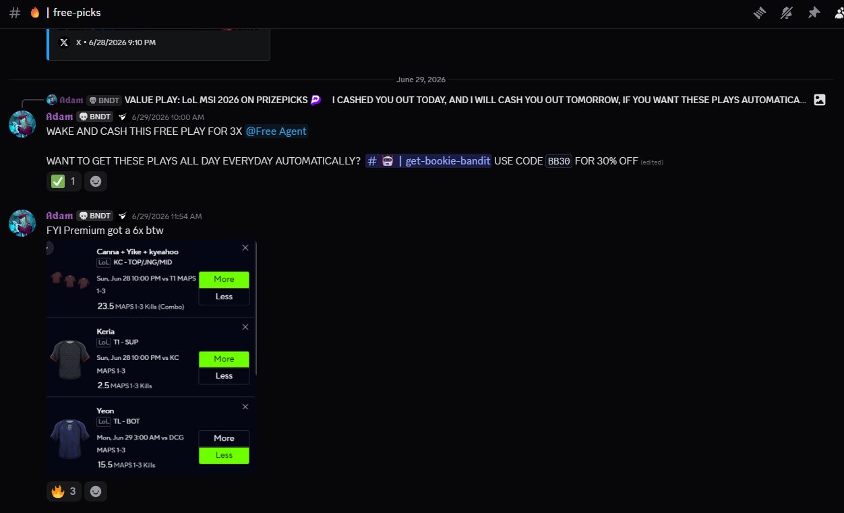Click the 2.5 MAPS 1-3 Kills line
Image resolution: width=844 pixels, height=513 pixels.
coord(125,386)
